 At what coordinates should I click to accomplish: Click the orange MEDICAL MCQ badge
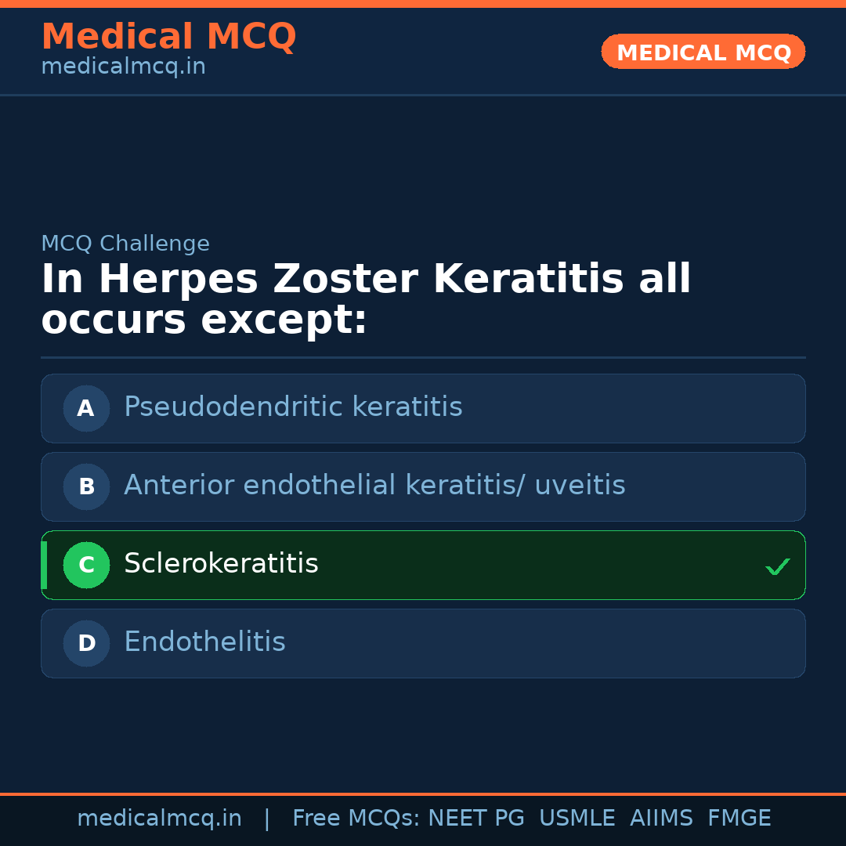click(703, 52)
